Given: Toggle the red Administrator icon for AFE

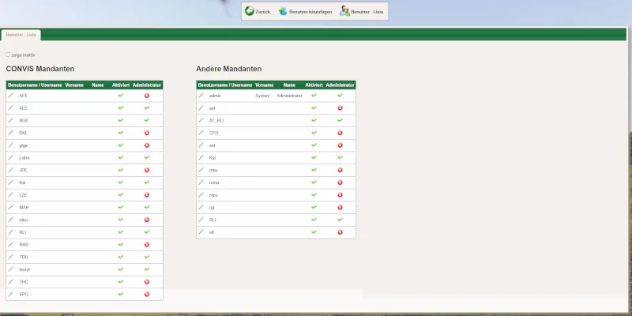Looking at the screenshot, I should [147, 96].
